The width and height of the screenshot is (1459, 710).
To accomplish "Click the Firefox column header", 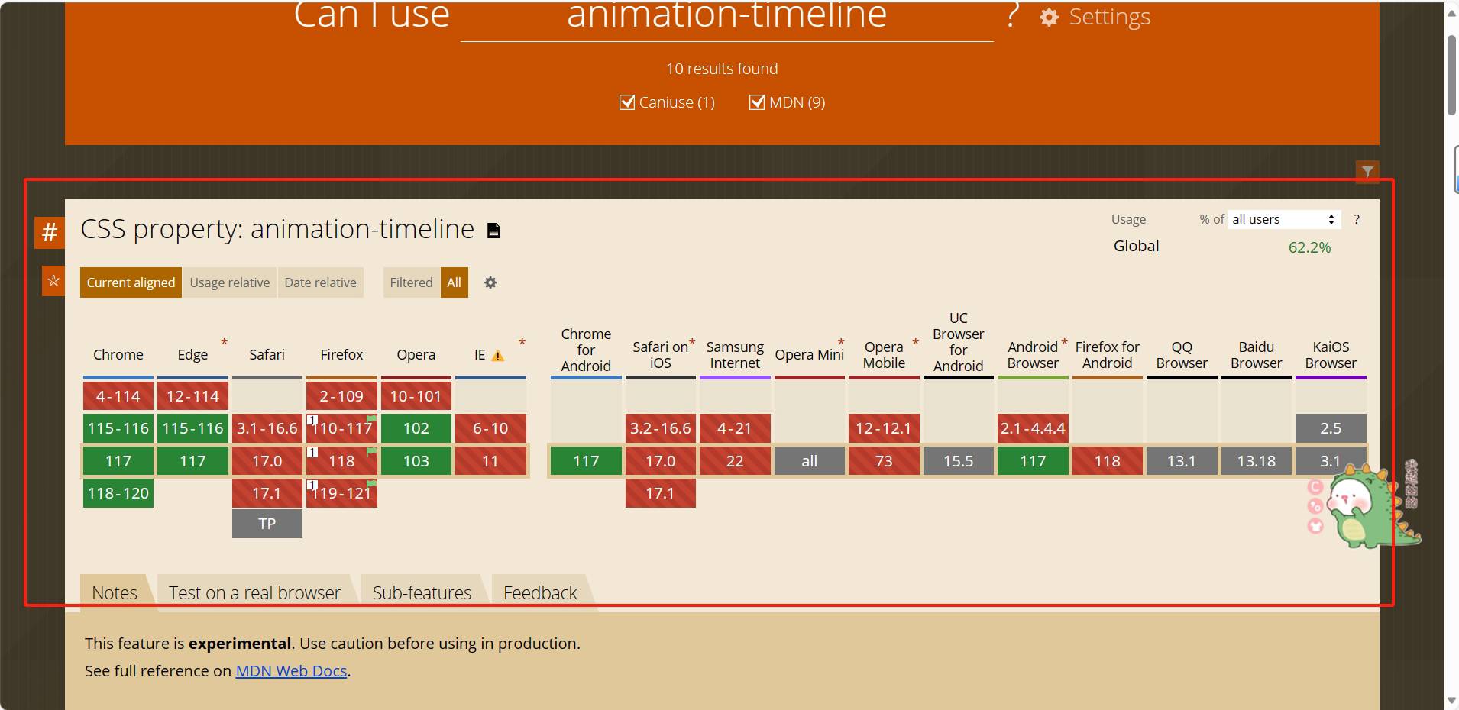I will (x=341, y=355).
